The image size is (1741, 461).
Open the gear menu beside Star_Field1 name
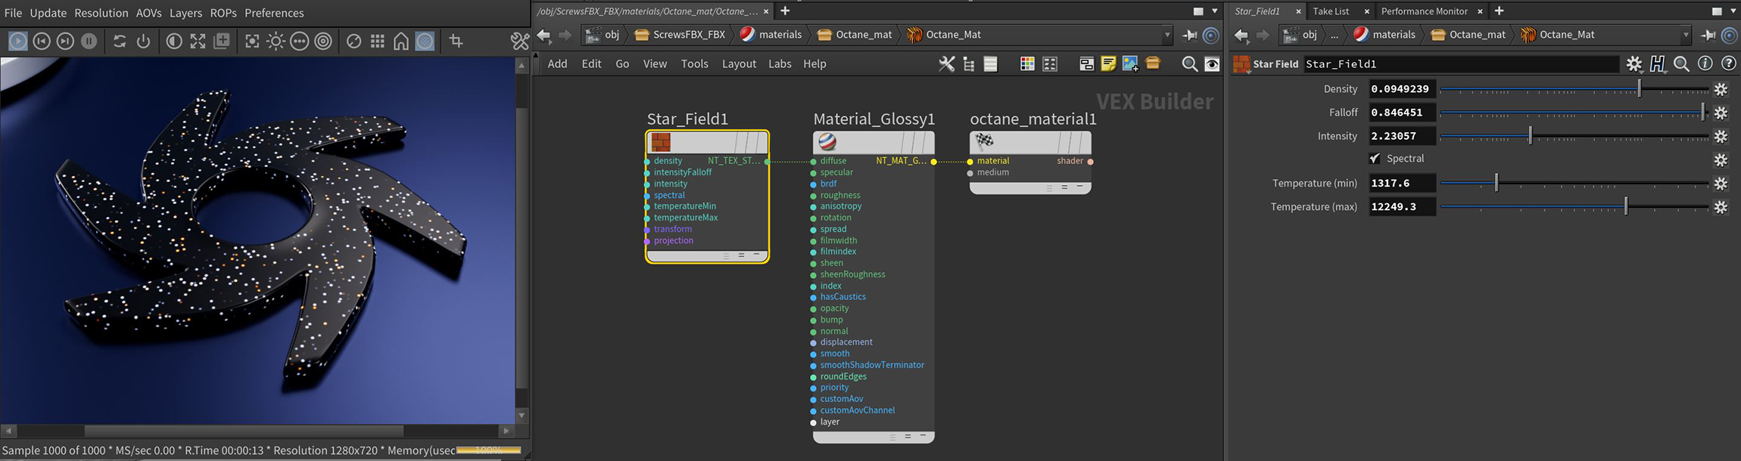tap(1634, 64)
